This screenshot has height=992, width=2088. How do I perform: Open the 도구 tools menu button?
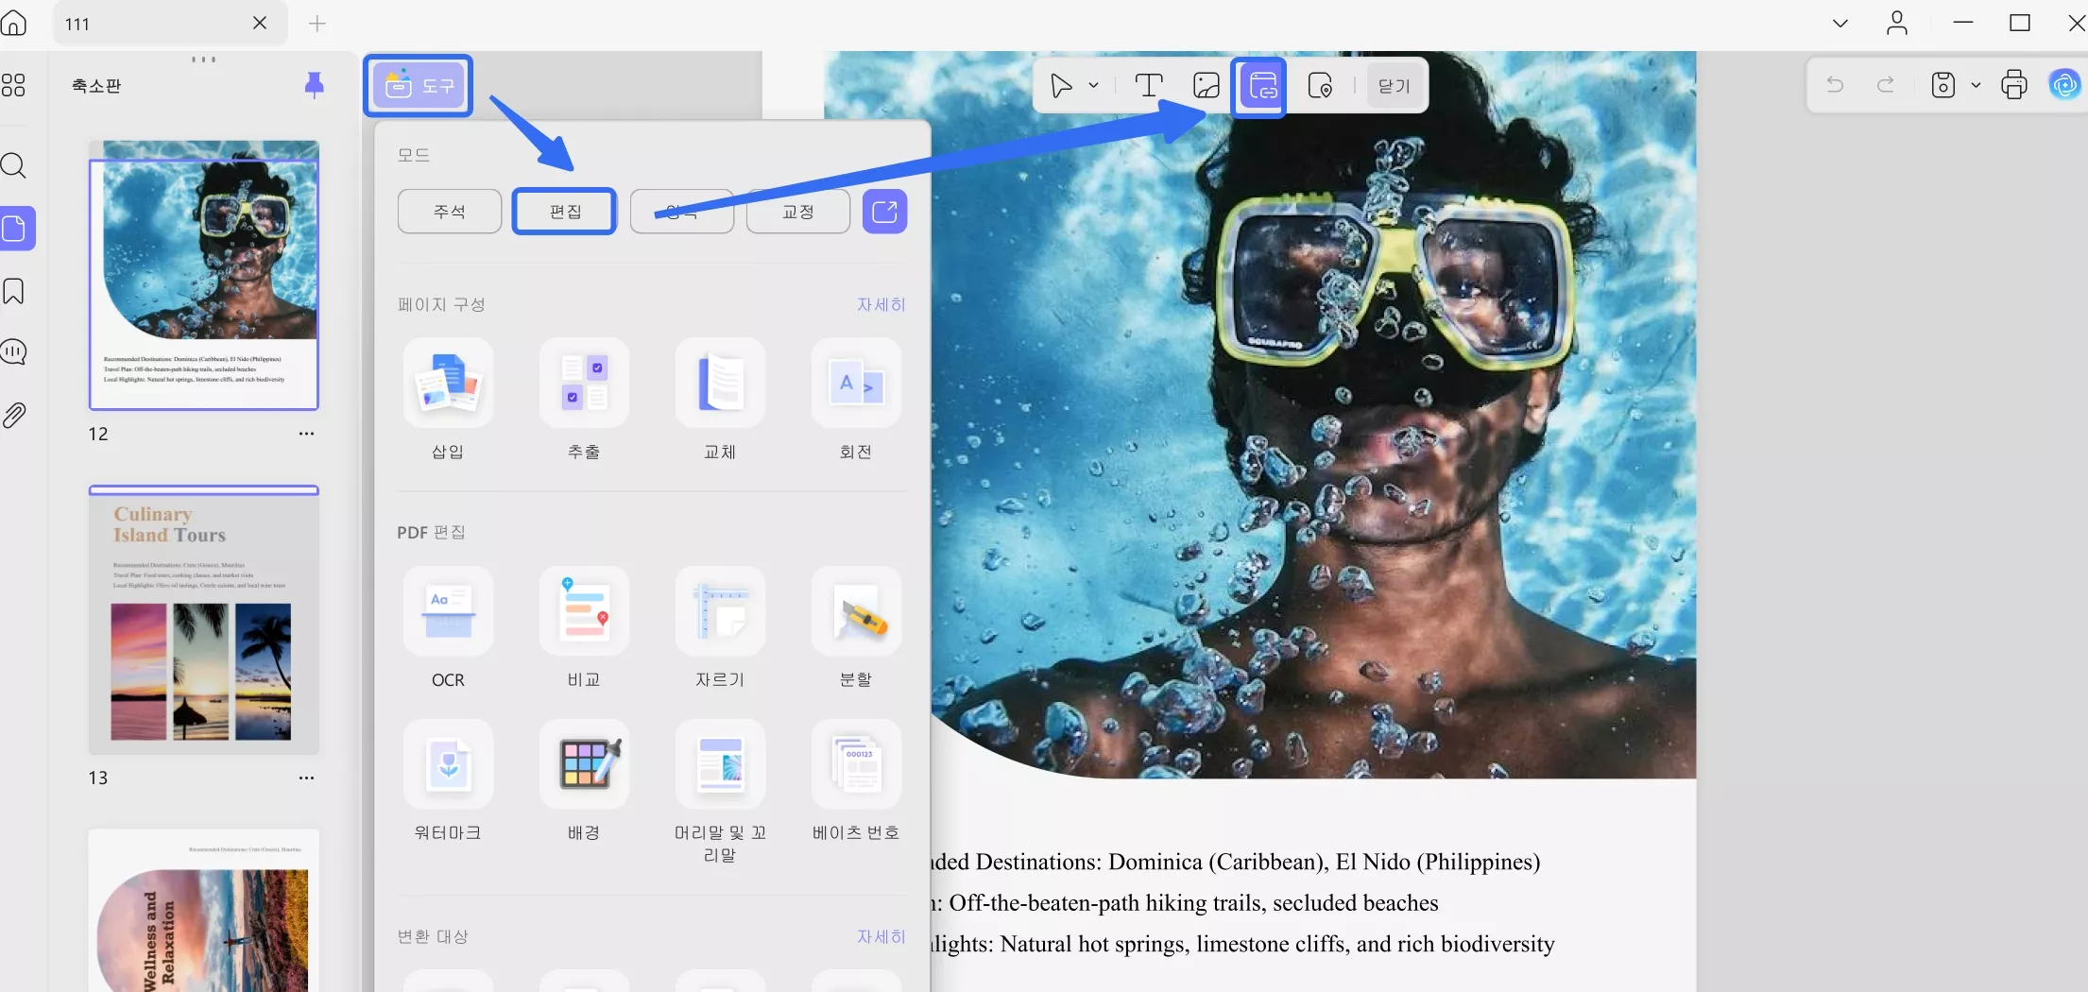pos(419,86)
